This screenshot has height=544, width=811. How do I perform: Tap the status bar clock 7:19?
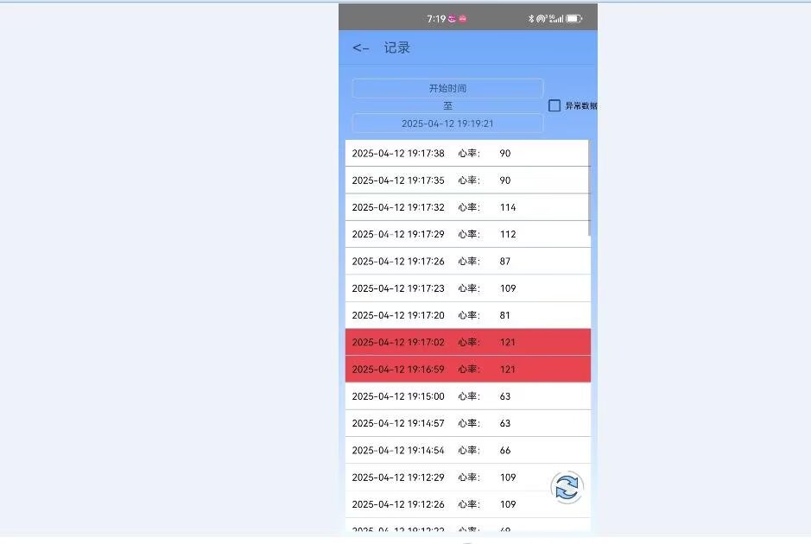[436, 19]
